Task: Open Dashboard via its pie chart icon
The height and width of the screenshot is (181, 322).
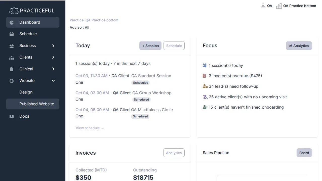Action: point(12,22)
